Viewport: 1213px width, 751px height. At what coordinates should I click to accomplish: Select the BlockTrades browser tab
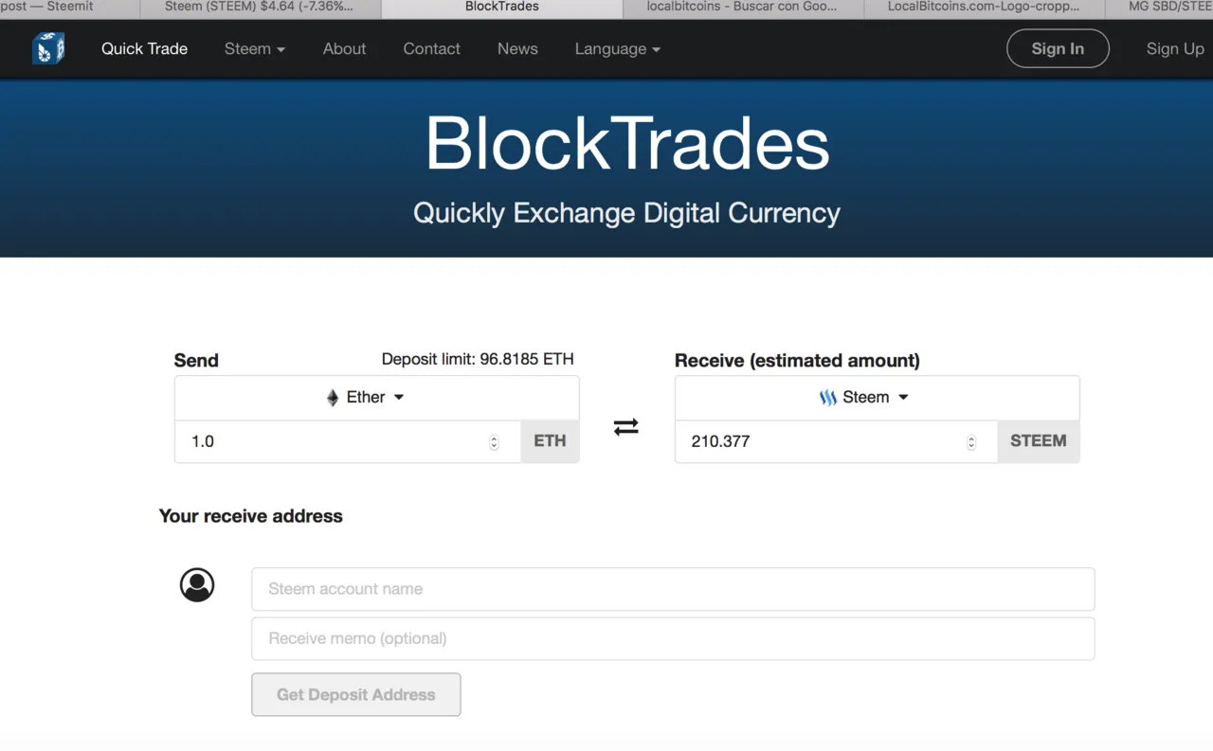coord(502,8)
